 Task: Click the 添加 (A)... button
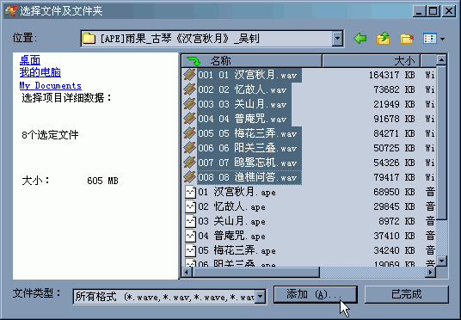pyautogui.click(x=315, y=294)
